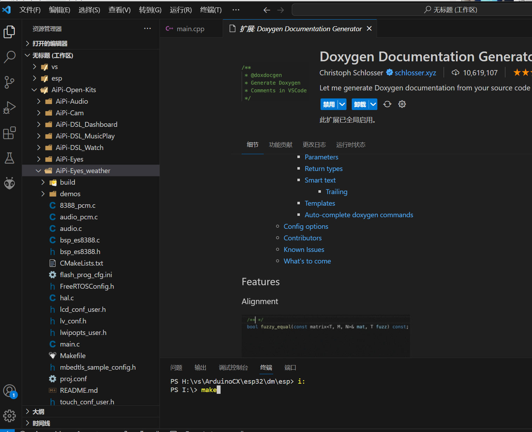The image size is (532, 432).
Task: Collapse the AiPi-Eyes_weather folder
Action: click(x=91, y=171)
